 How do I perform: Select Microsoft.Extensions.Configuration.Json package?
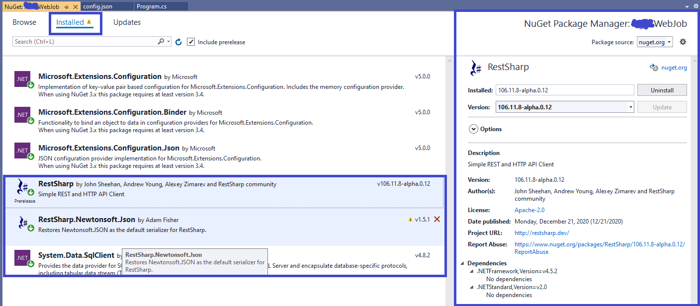109,148
